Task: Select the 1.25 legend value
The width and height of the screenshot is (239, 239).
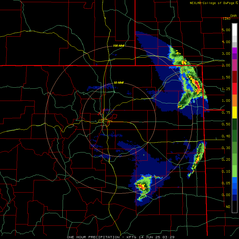Action: (x=226, y=89)
